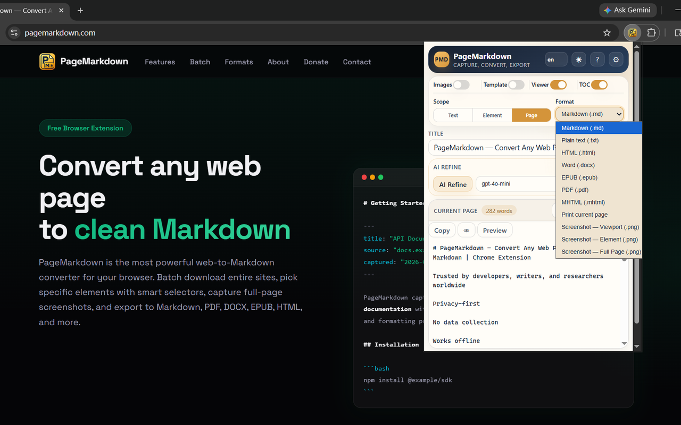Choose Print current page
Image resolution: width=681 pixels, height=425 pixels.
tap(599, 215)
